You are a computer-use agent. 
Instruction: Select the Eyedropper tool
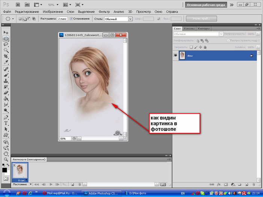(x=6, y=62)
